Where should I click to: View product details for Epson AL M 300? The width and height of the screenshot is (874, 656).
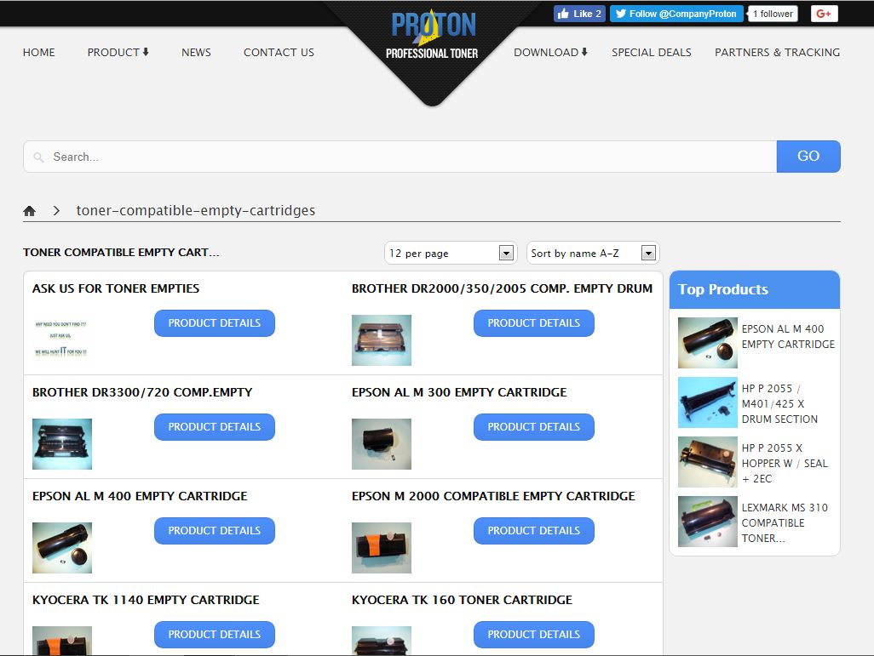click(x=534, y=426)
